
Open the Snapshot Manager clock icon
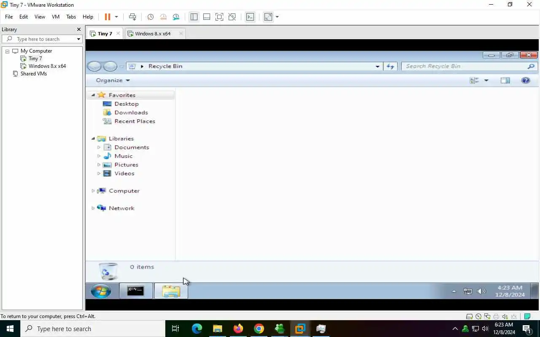(176, 17)
